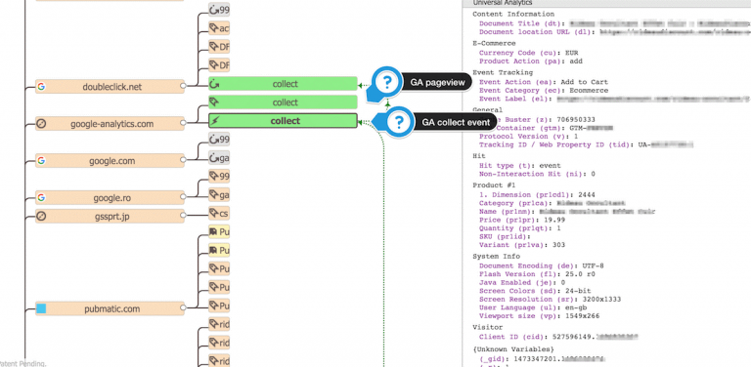
Task: Open the GA pageview tooltip label
Action: point(437,83)
